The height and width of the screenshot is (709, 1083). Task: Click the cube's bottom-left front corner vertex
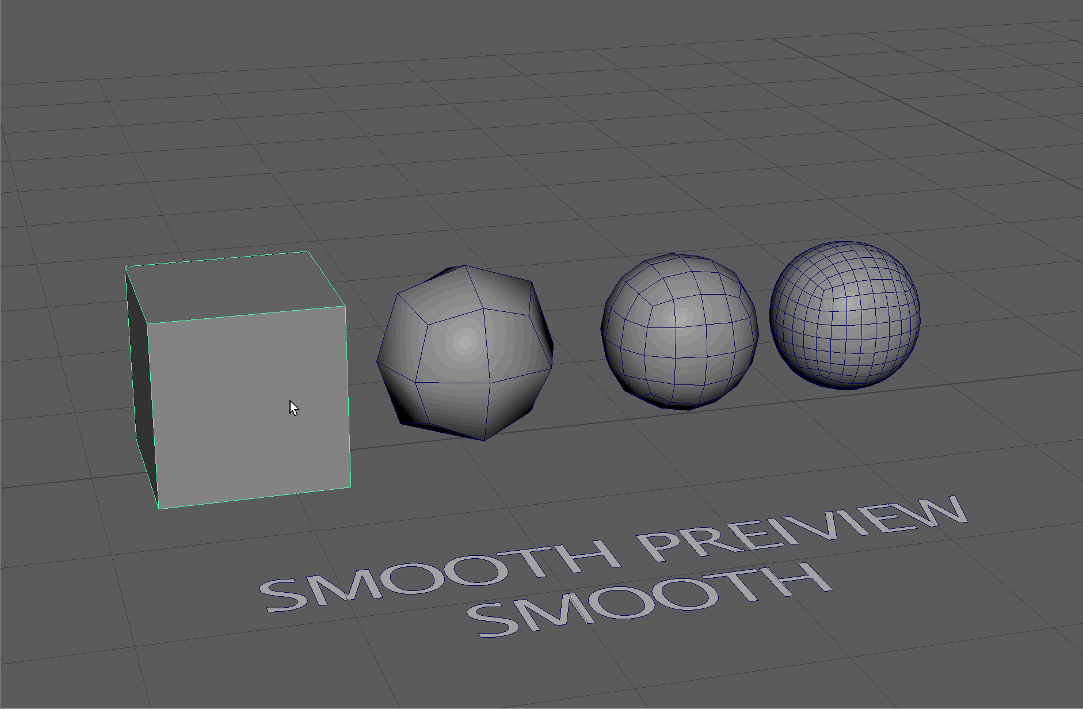click(x=159, y=509)
